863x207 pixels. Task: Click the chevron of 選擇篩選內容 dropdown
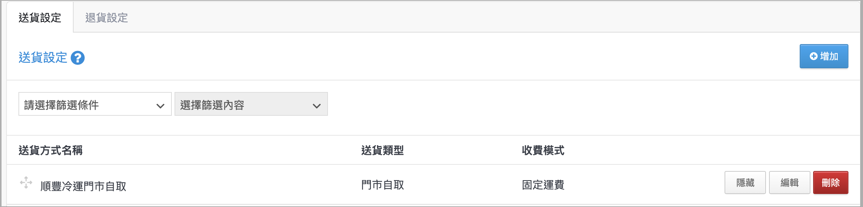point(316,106)
